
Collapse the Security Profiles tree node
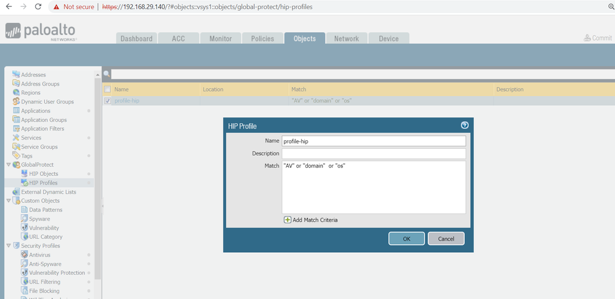pos(9,245)
